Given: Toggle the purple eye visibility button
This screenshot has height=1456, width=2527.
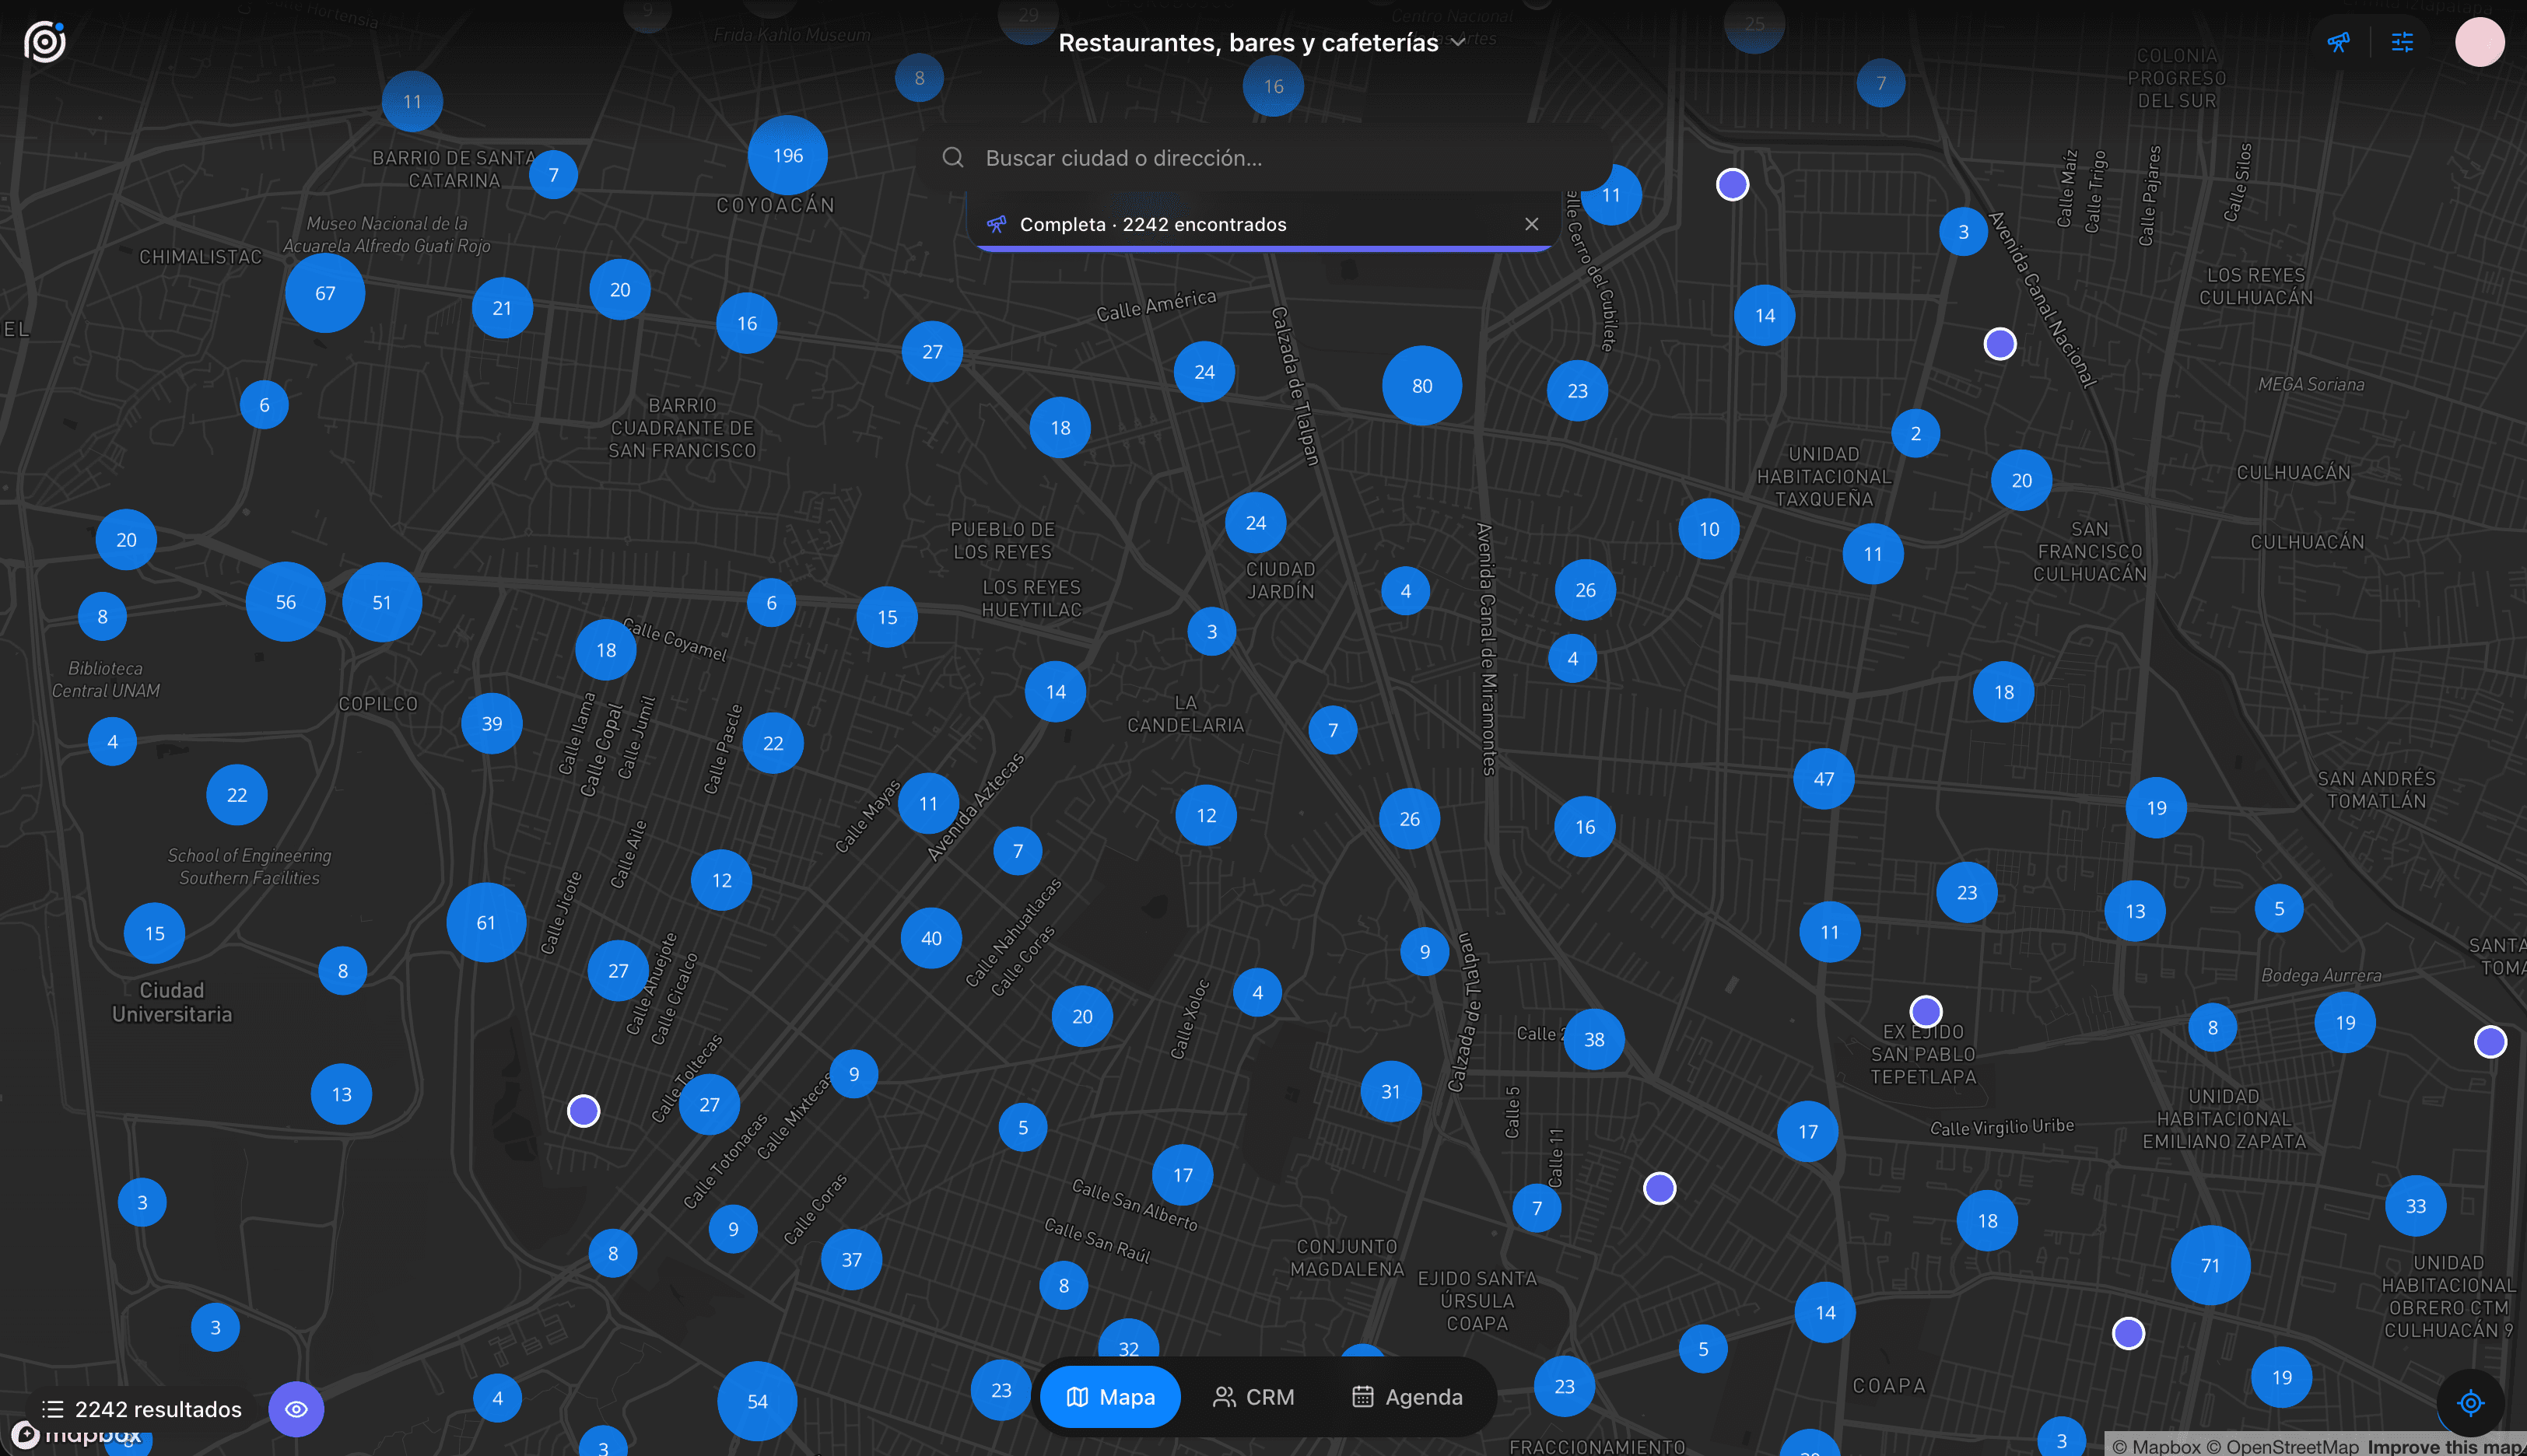Looking at the screenshot, I should 296,1409.
